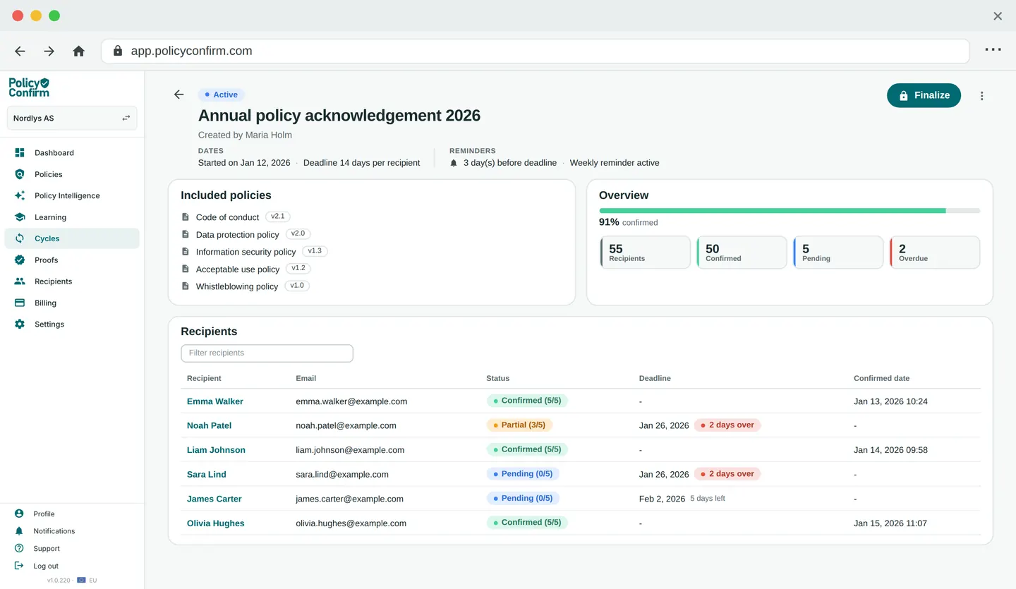Click Noah Patel's Partial (3/5) status badge
Image resolution: width=1016 pixels, height=589 pixels.
(x=519, y=425)
